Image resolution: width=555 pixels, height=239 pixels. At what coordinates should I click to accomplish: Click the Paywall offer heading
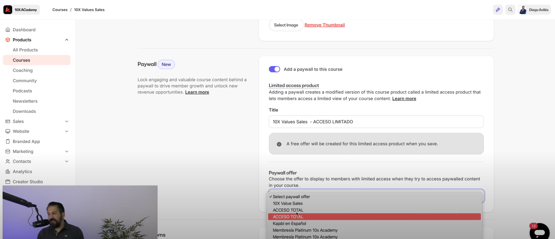pyautogui.click(x=283, y=173)
